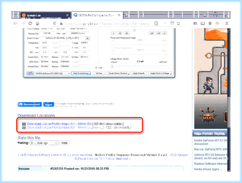Select the NVIDIA Profile Inspector Download tab
Screen dimensions: 242x183
click(x=97, y=15)
